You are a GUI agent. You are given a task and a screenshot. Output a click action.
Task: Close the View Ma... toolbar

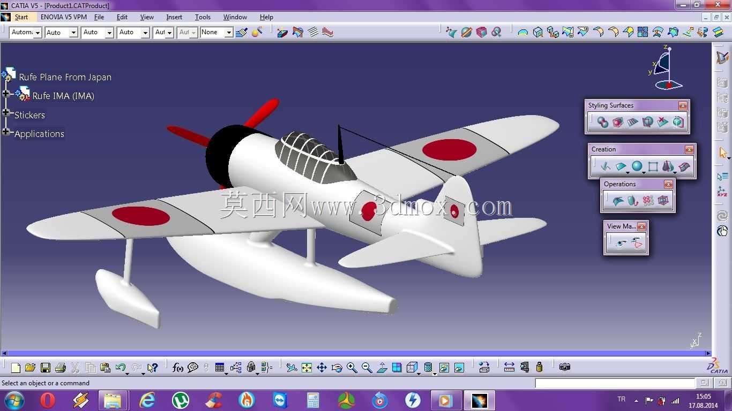(641, 226)
